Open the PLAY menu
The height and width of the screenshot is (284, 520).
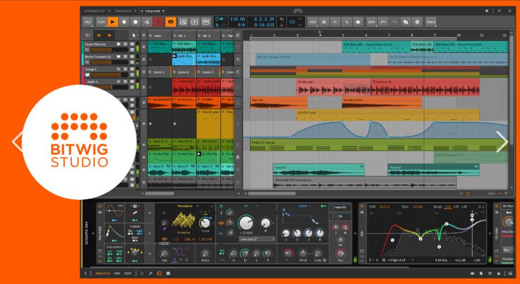tap(101, 22)
